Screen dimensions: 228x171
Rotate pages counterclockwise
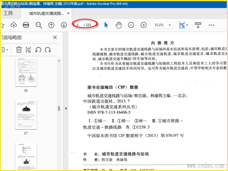(x=38, y=50)
